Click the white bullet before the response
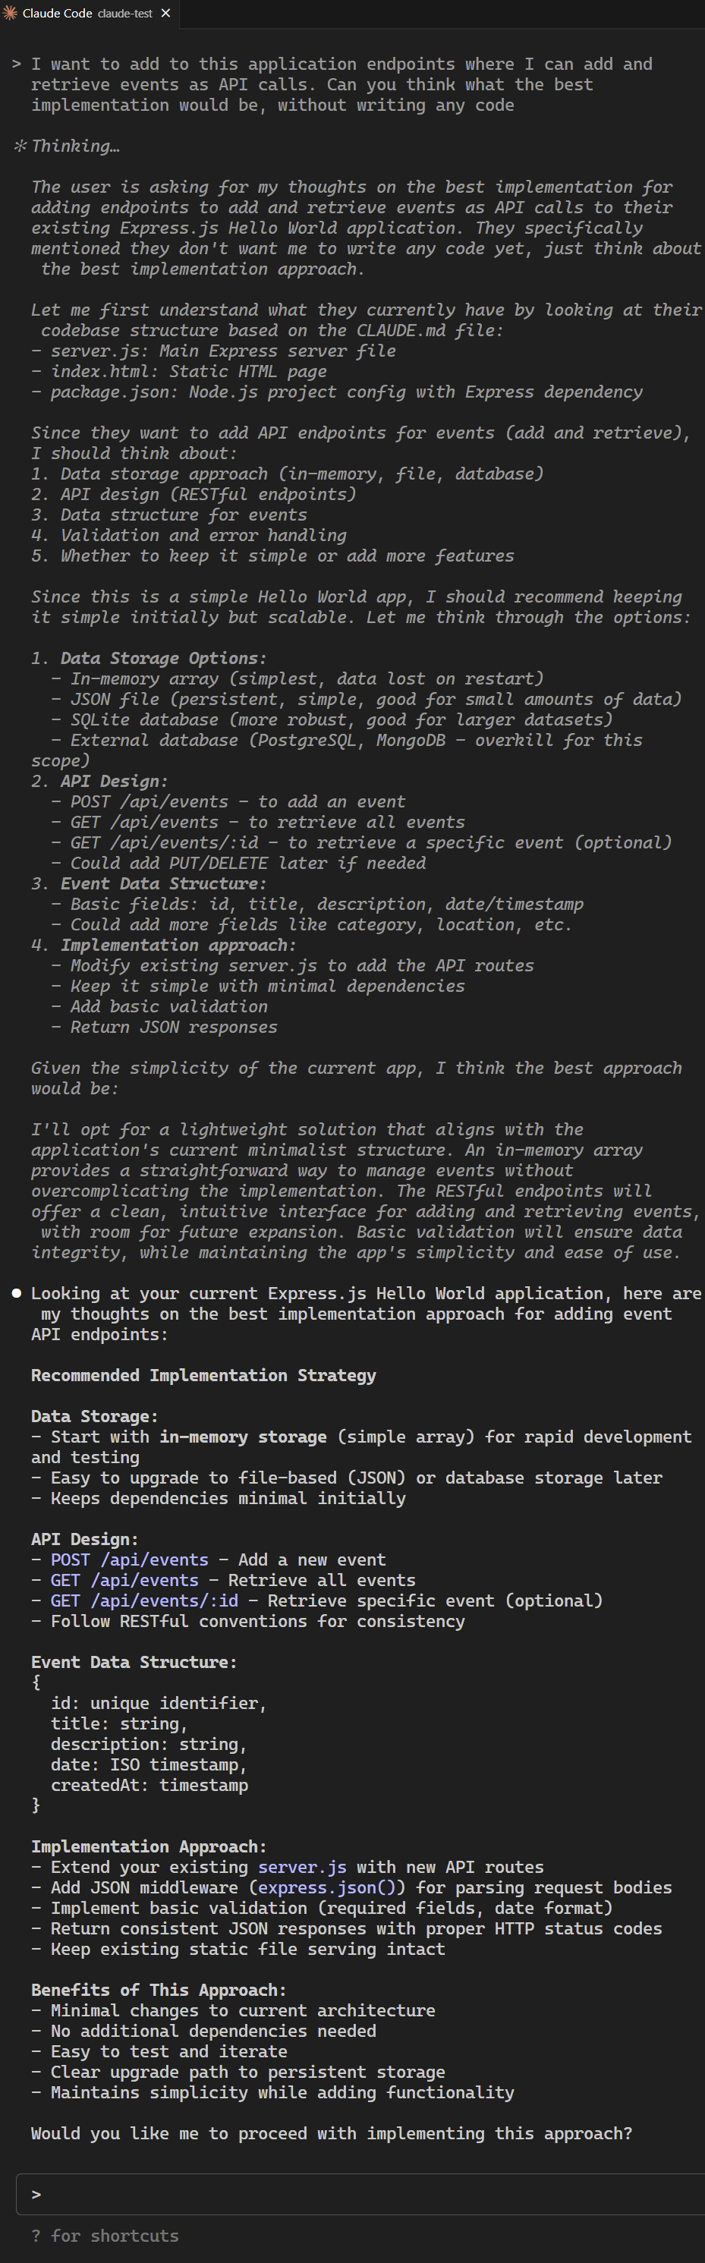The image size is (705, 2263). [x=17, y=1292]
